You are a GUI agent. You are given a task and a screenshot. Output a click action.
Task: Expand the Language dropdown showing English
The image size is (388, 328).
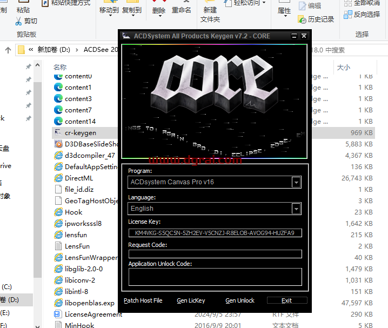pyautogui.click(x=296, y=209)
